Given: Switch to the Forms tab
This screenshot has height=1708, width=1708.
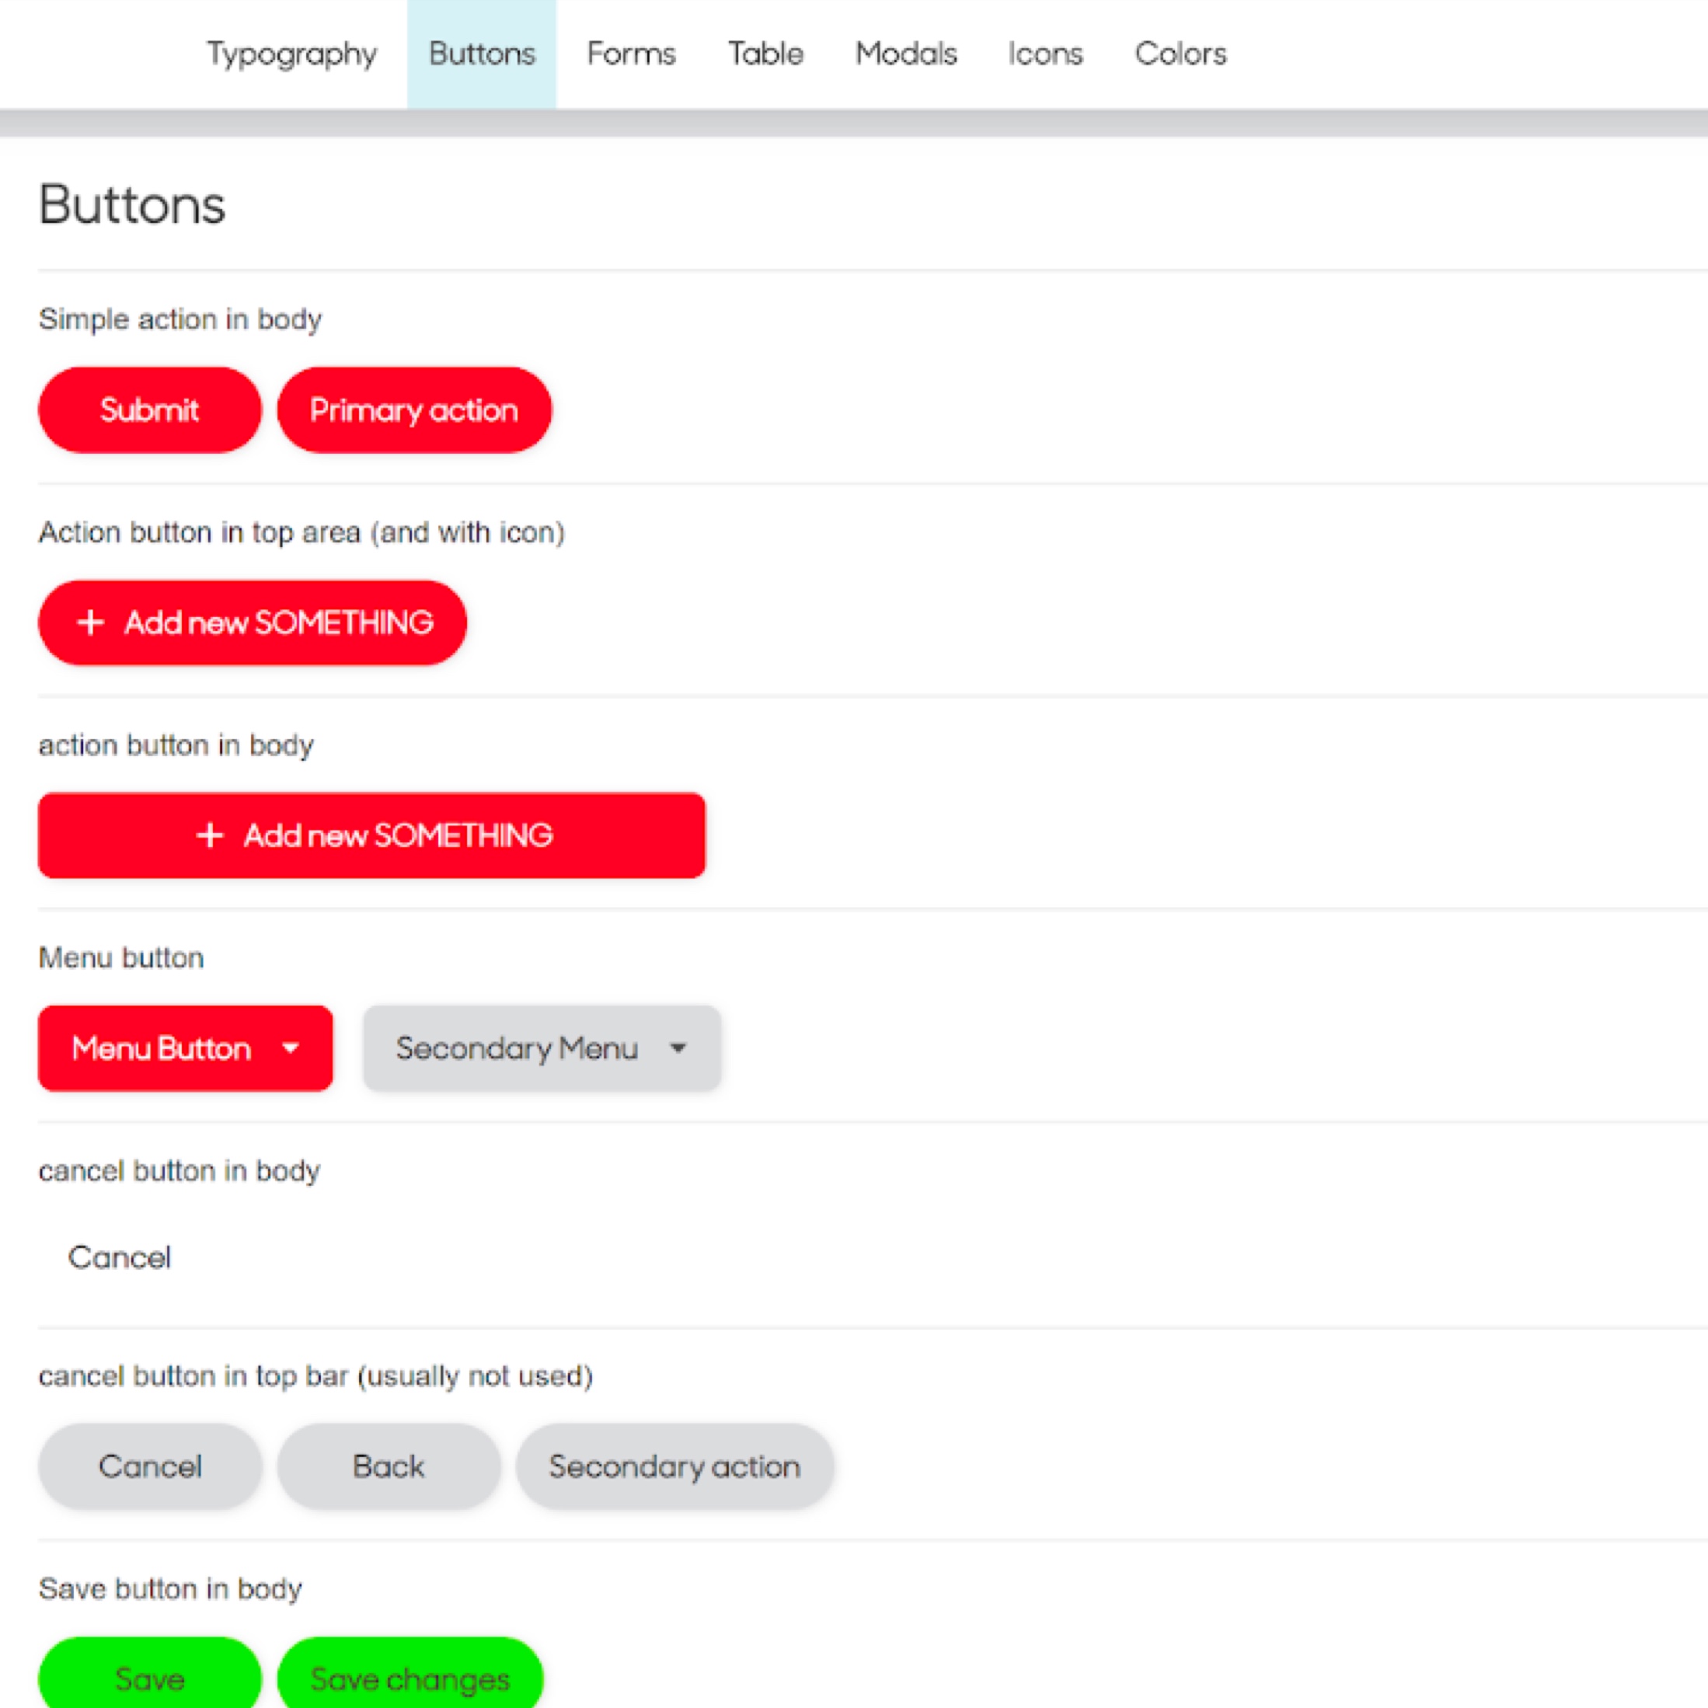Looking at the screenshot, I should point(631,54).
